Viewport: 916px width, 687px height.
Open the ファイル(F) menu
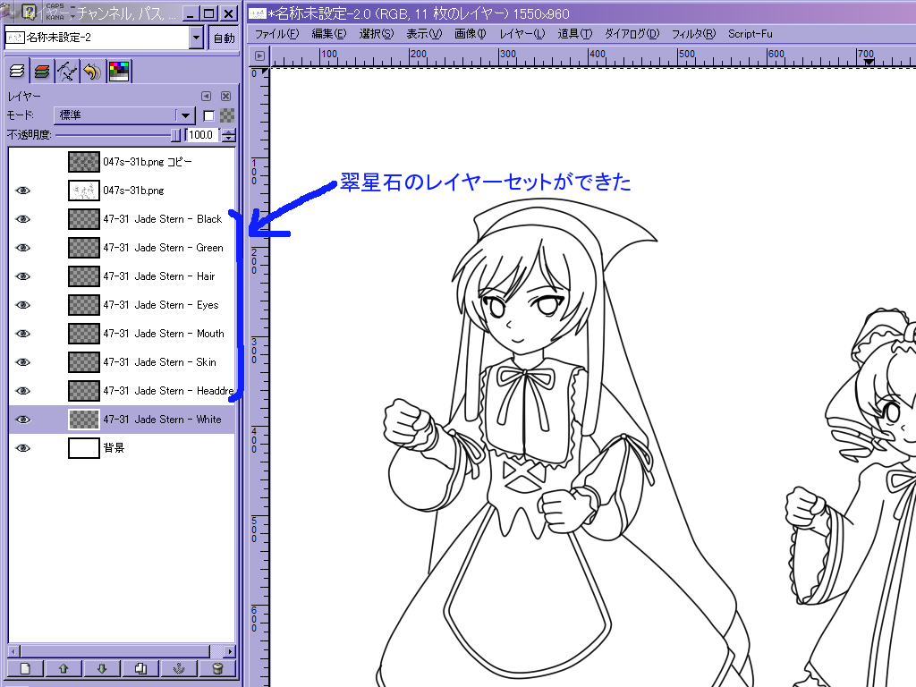277,34
